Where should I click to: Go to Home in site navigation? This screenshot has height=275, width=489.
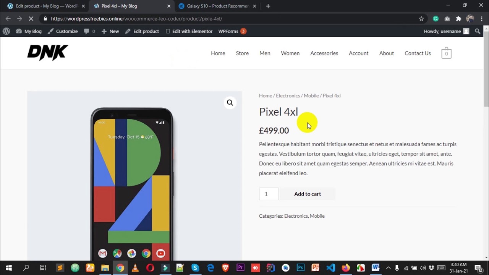pyautogui.click(x=218, y=53)
